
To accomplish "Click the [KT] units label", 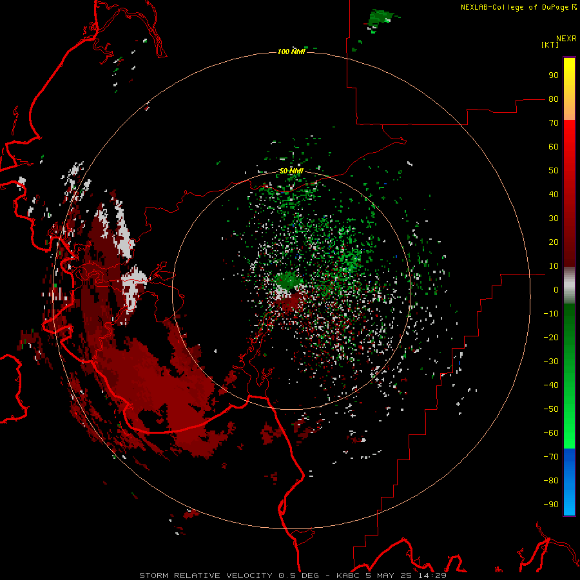I will coord(550,44).
